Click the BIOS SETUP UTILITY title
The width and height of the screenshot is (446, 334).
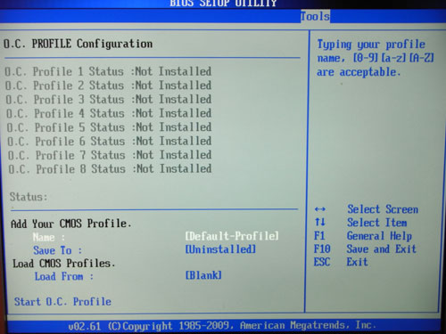223,4
